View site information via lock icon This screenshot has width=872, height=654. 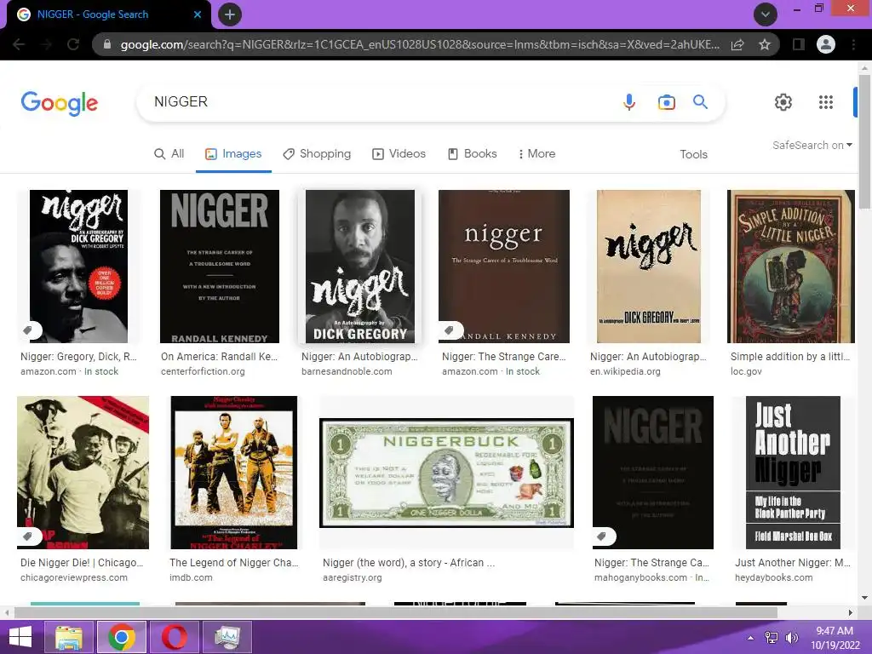[106, 44]
